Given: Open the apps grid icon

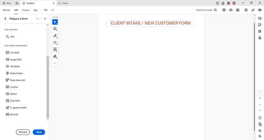Looking at the screenshot, I should 228,3.
